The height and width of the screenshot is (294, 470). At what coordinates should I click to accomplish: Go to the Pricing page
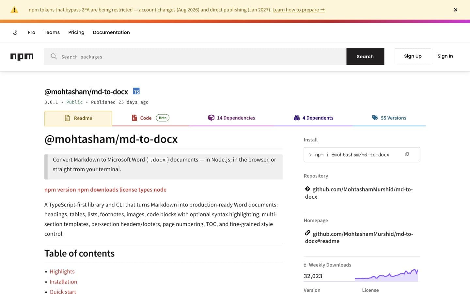[x=76, y=32]
